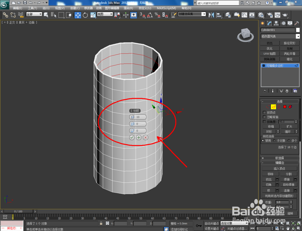
Task: Choose Rectangular Selection Region tool
Action: click(61, 15)
